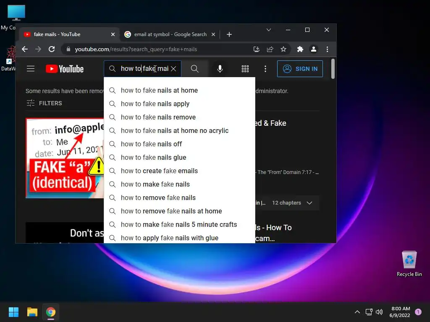The image size is (430, 322).
Task: Show hidden system tray icons
Action: (357, 312)
